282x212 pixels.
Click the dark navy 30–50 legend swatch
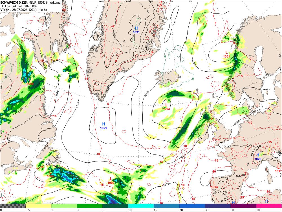218,206
